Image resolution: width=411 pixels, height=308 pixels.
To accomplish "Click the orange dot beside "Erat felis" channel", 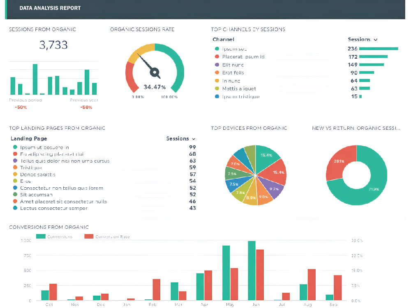I will click(216, 73).
